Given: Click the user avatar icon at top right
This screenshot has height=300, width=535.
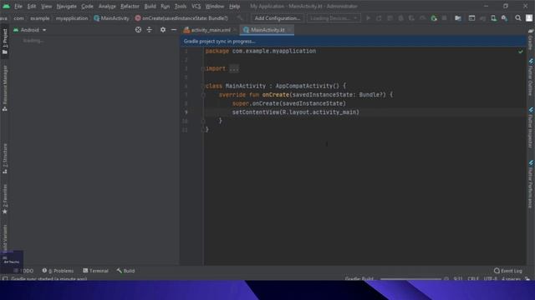Looking at the screenshot, I should (x=529, y=18).
